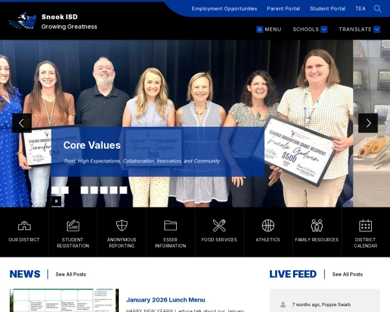Open Student Registration pencil icon
390x312 pixels.
click(x=73, y=226)
